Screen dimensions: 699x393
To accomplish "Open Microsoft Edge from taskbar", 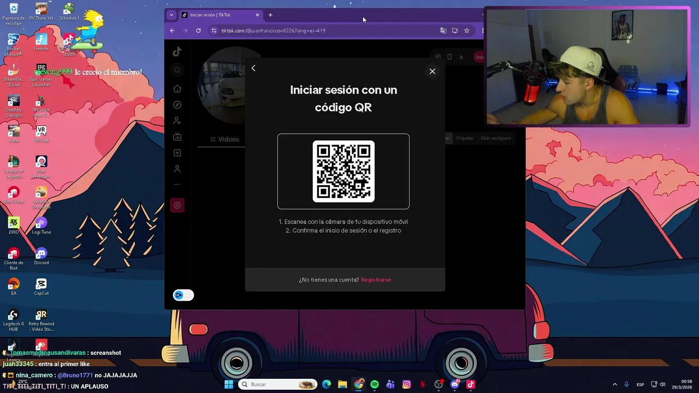I will click(x=327, y=384).
